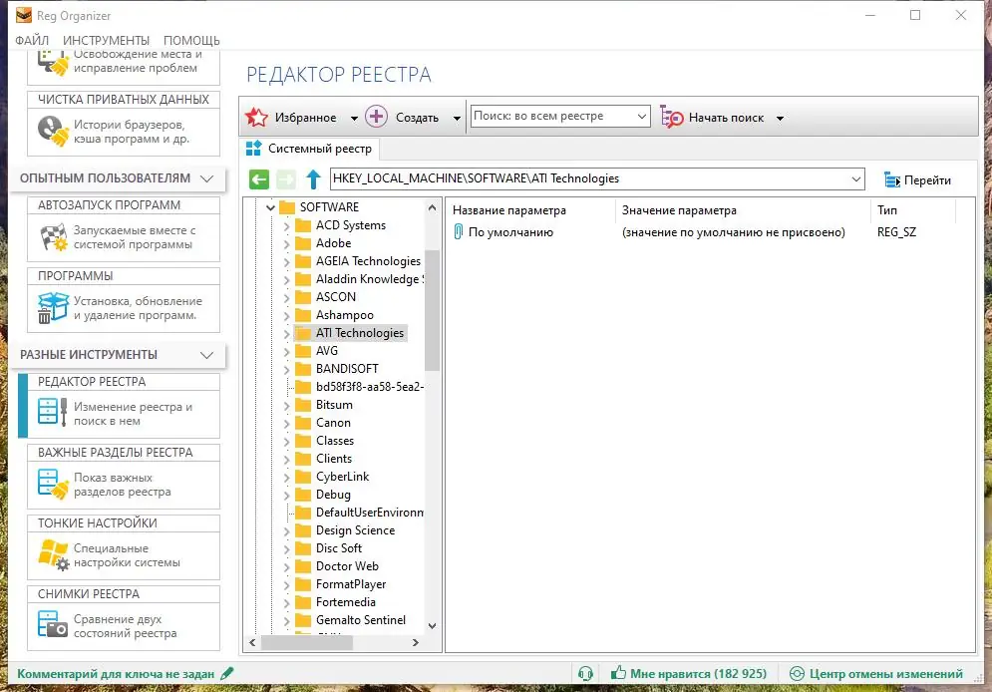
Task: Expand the ACD Systems key
Action: [286, 225]
